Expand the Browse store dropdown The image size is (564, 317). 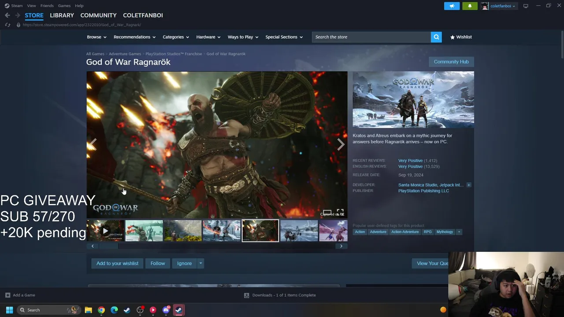(96, 37)
